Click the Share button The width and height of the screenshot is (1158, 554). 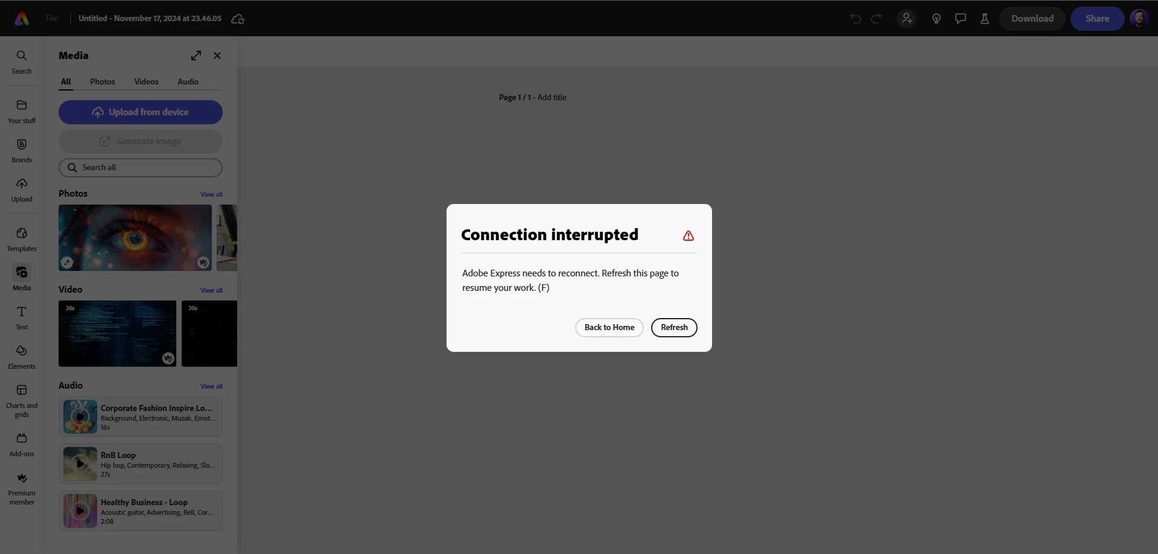click(1097, 19)
